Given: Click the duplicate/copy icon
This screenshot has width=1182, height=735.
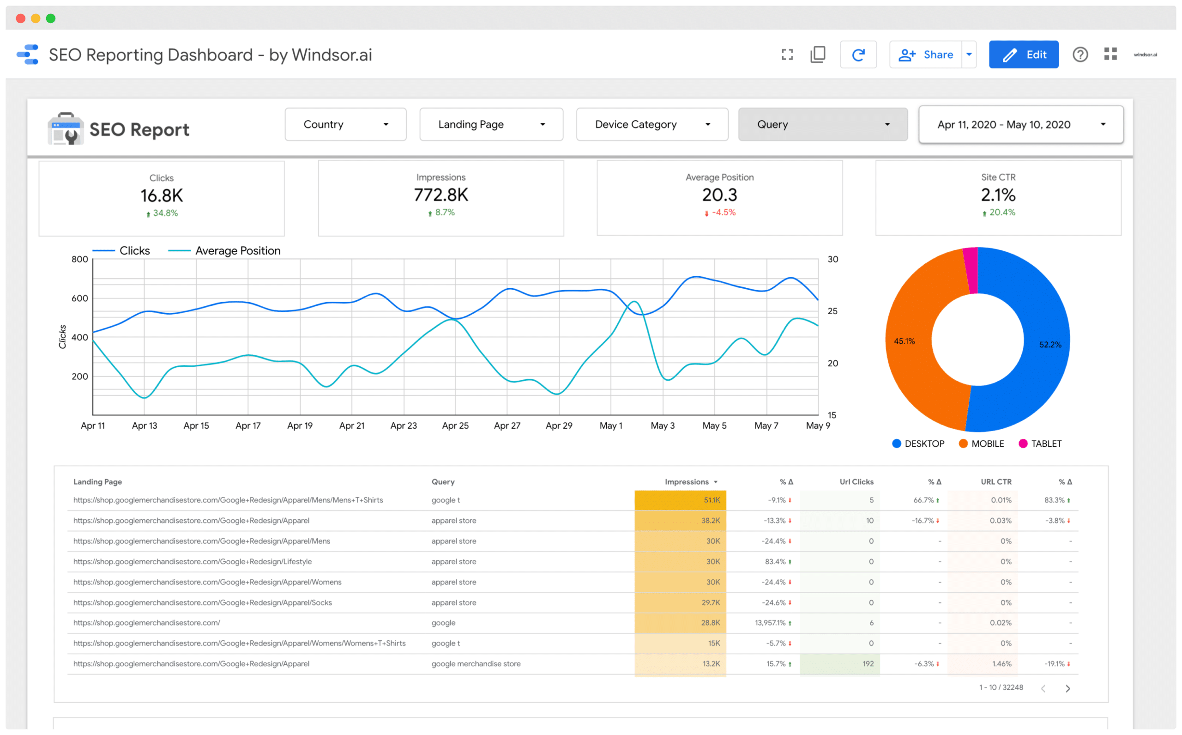Looking at the screenshot, I should [816, 55].
